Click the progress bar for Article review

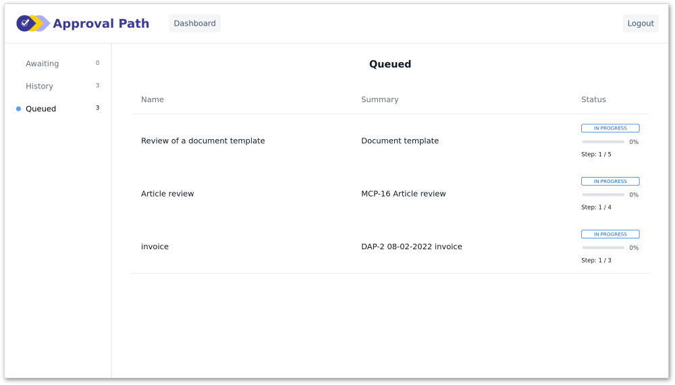(603, 195)
